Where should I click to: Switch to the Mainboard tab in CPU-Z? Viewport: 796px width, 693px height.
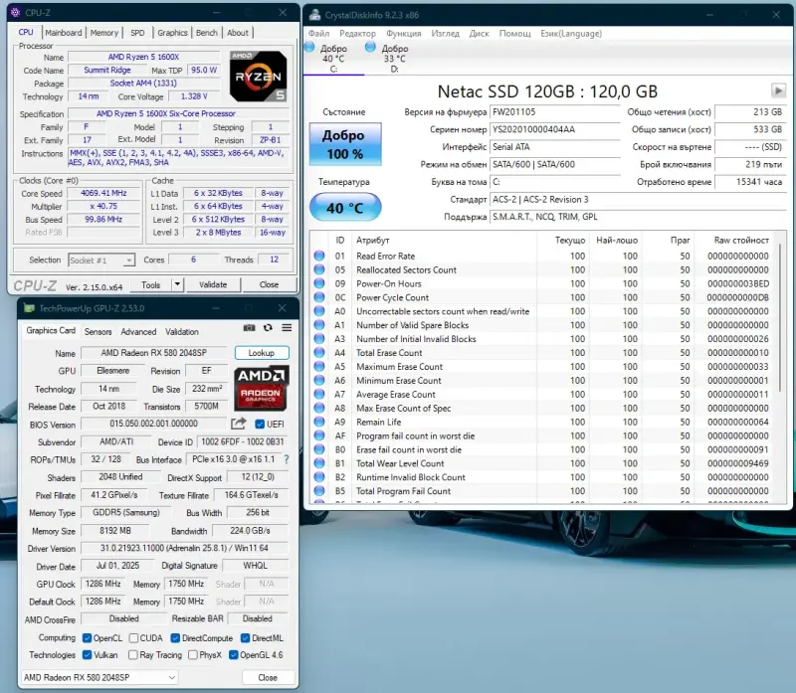coord(64,33)
